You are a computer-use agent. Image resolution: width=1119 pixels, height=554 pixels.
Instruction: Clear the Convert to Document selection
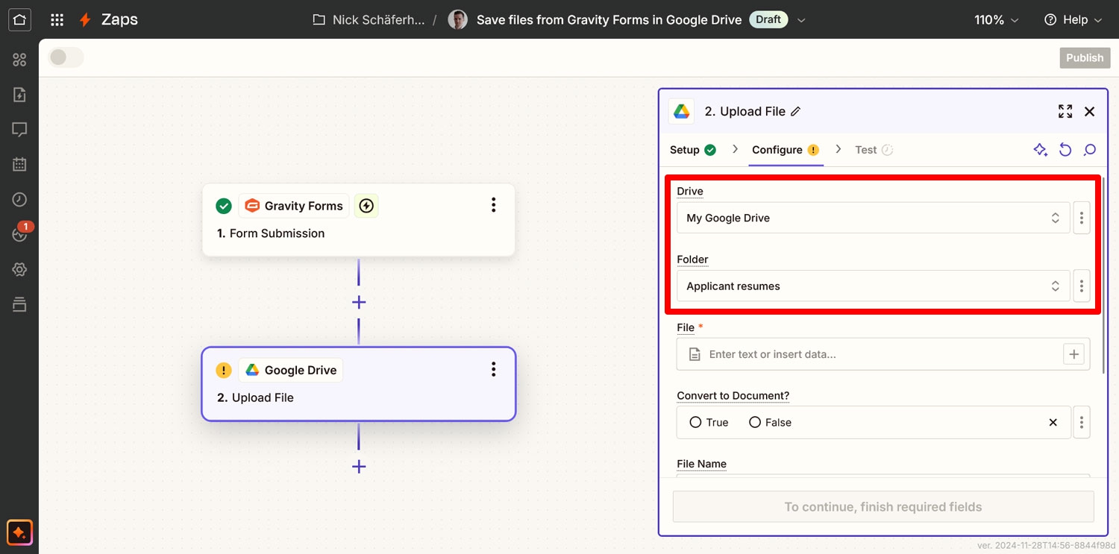point(1053,422)
